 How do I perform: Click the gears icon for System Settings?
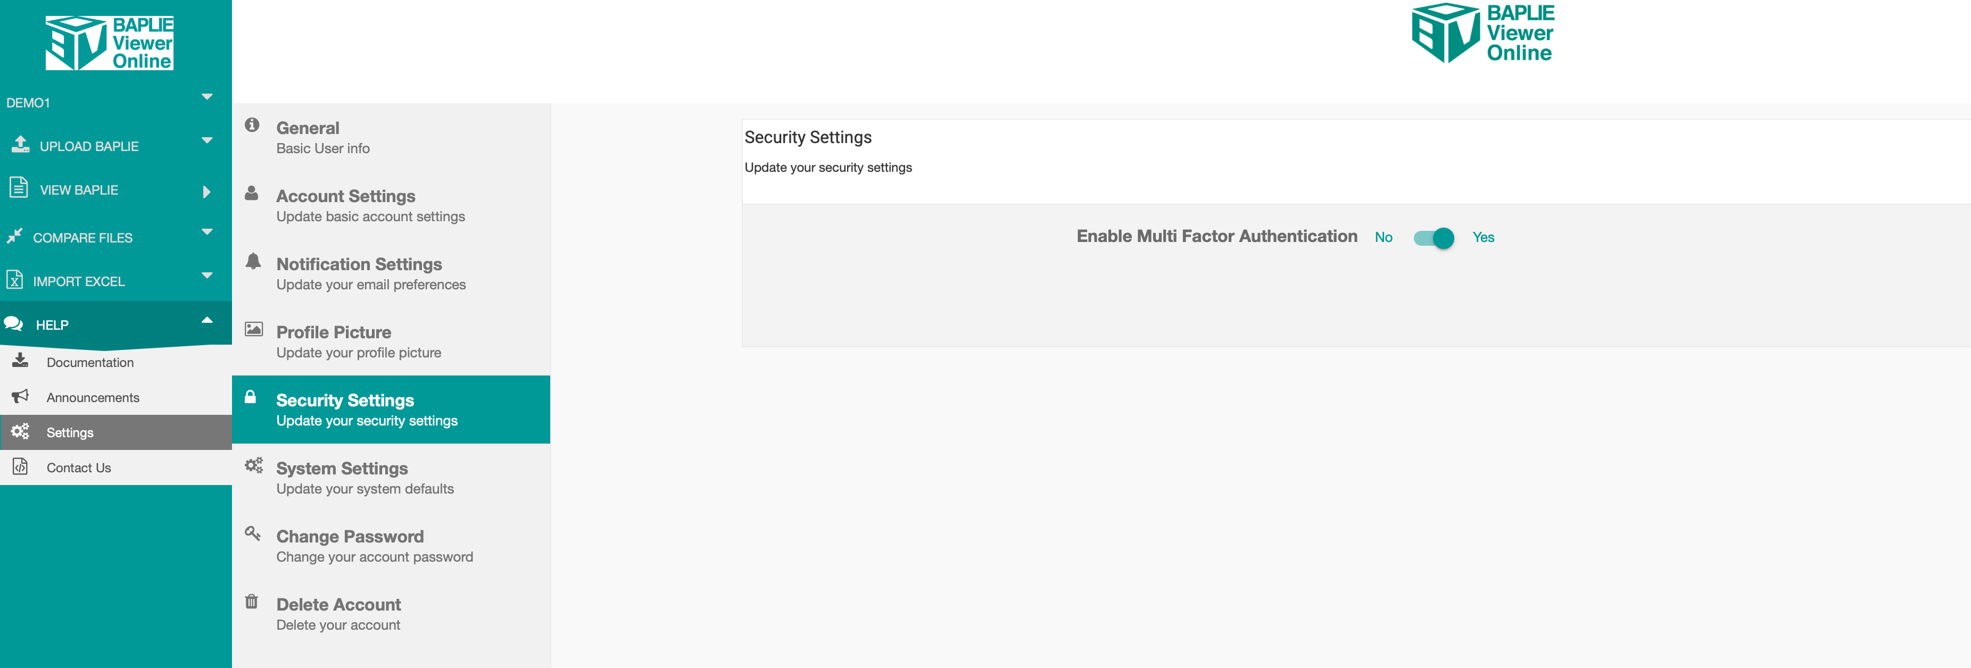[x=253, y=465]
